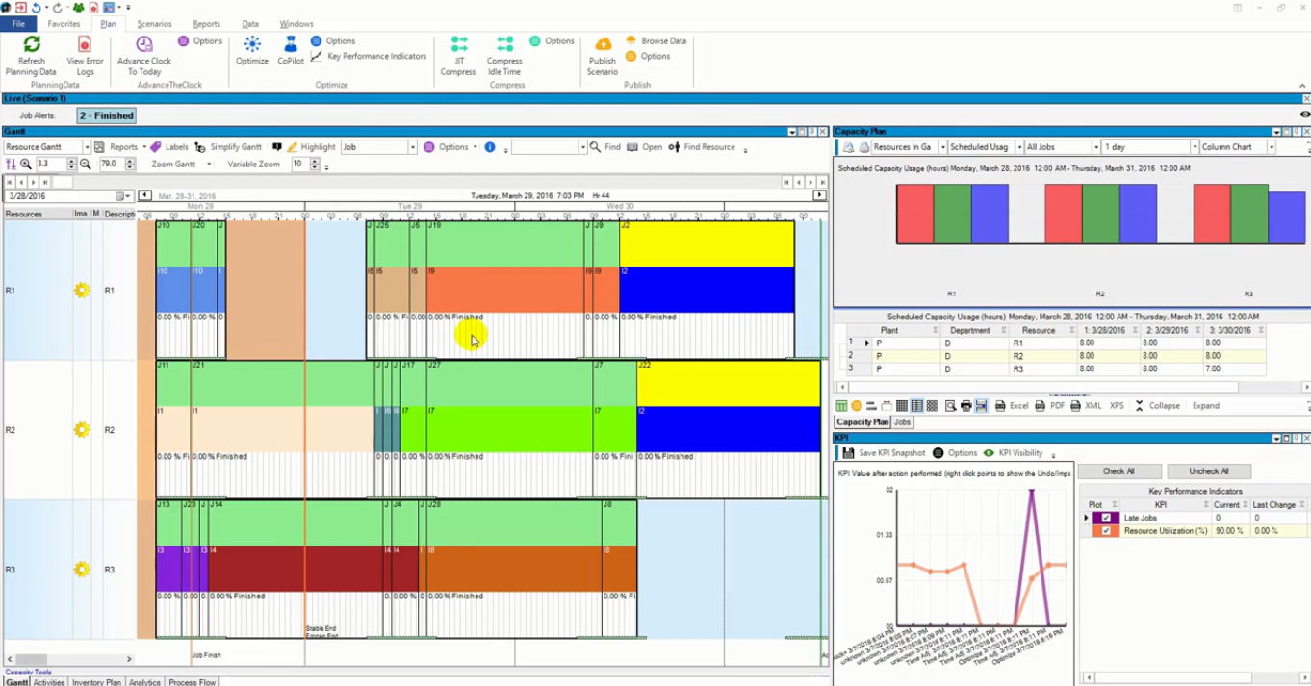This screenshot has width=1311, height=686.
Task: Switch to the Windows ribbon tab
Action: click(x=296, y=24)
